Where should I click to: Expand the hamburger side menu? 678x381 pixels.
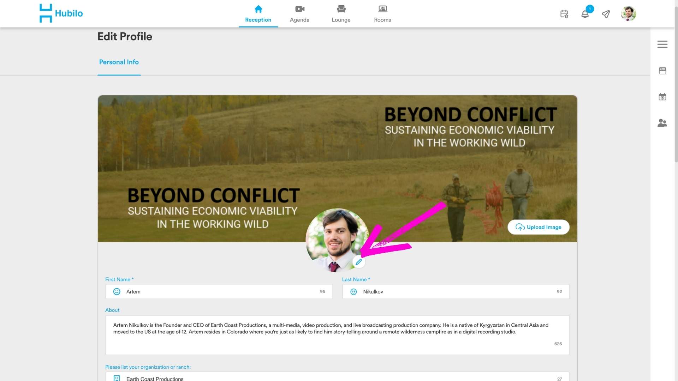662,44
